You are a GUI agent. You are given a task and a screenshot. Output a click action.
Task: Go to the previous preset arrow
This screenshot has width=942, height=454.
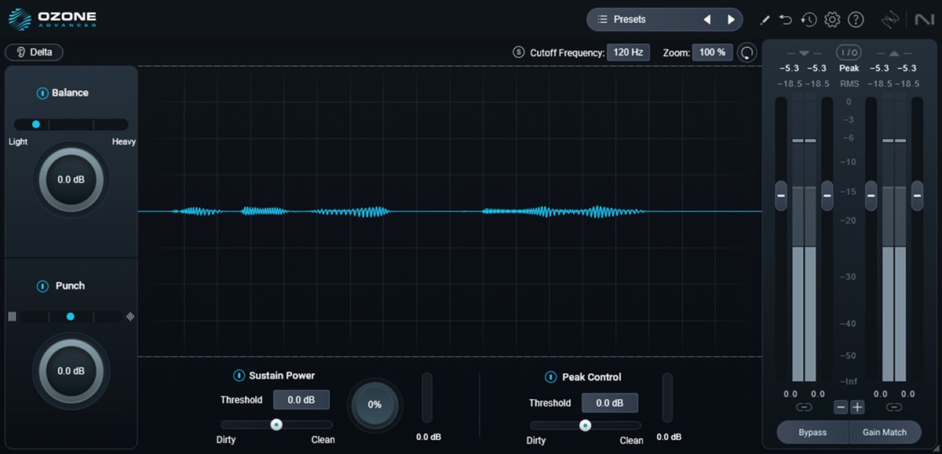pos(707,20)
